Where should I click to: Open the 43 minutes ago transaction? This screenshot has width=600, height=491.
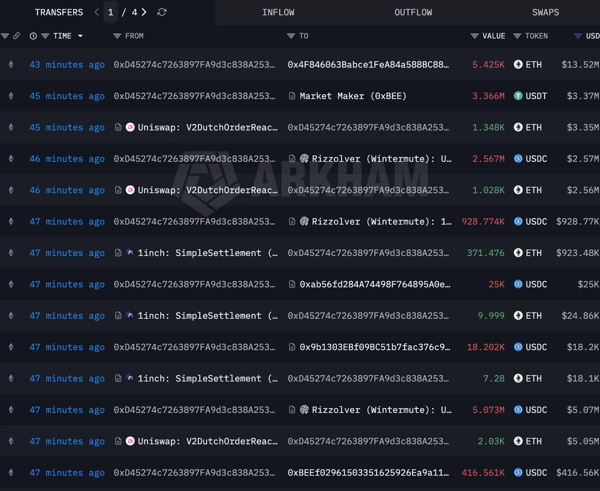coord(67,65)
